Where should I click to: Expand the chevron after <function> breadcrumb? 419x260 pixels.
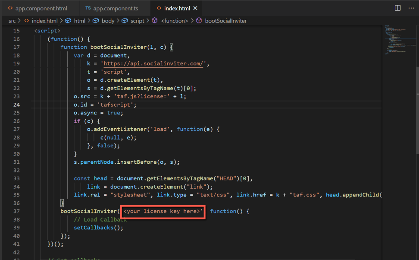coord(192,21)
